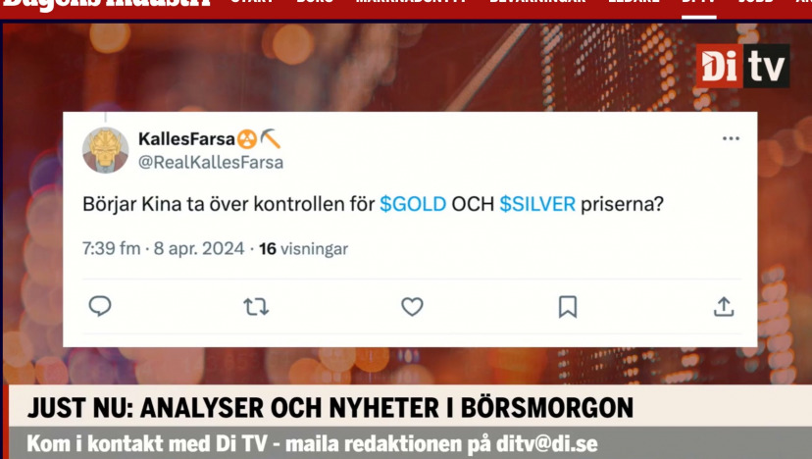Select the underlined Di TV nav tab
Screen dimensions: 812x459
coord(698,3)
